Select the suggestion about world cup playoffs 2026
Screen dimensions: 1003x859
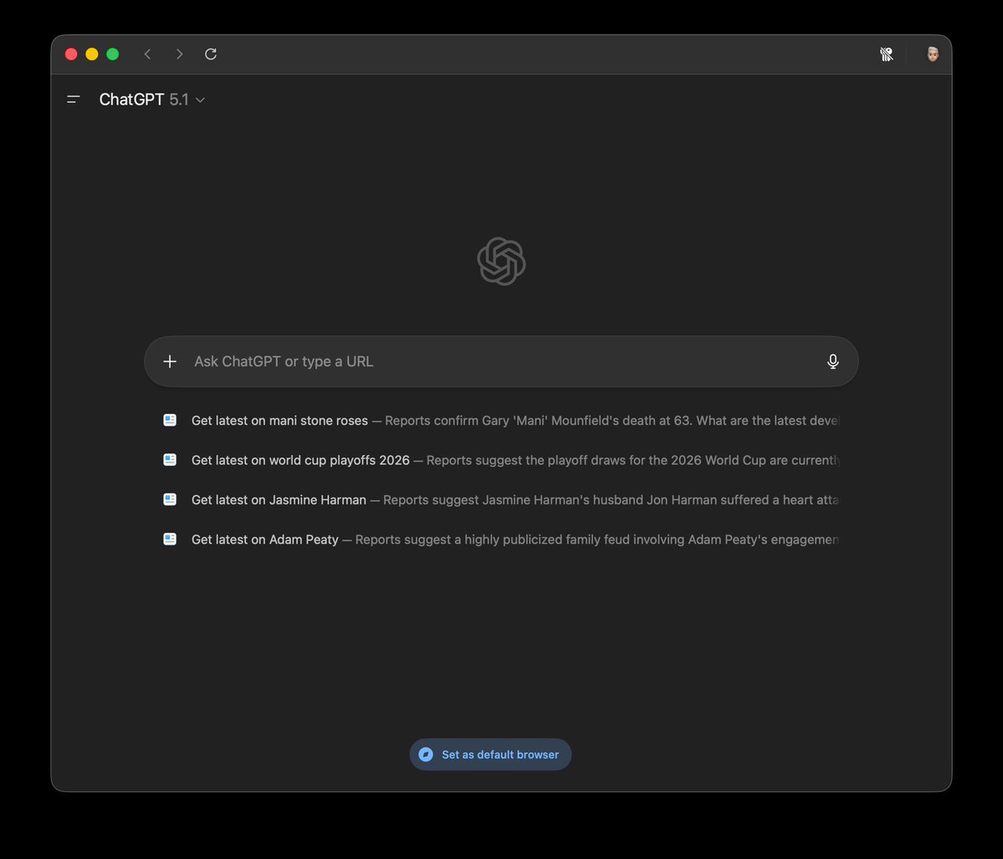point(300,460)
